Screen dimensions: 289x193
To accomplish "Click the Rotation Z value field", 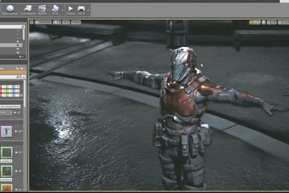I will [18, 91].
